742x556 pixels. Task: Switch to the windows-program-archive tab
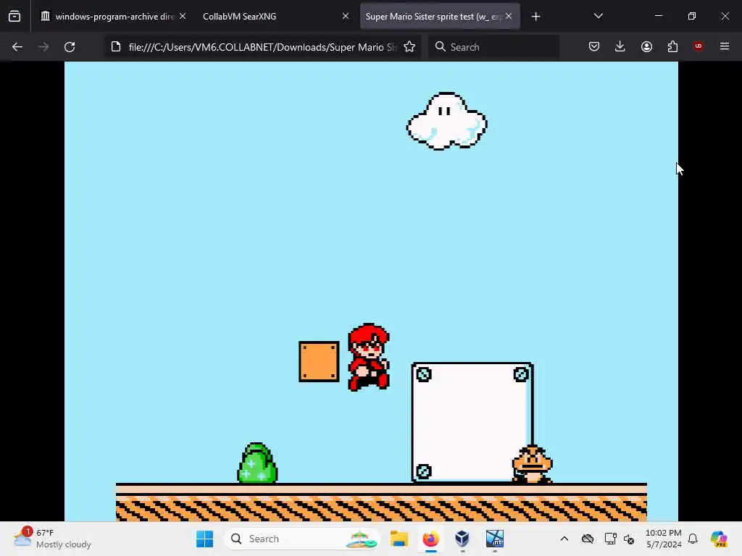pyautogui.click(x=114, y=17)
